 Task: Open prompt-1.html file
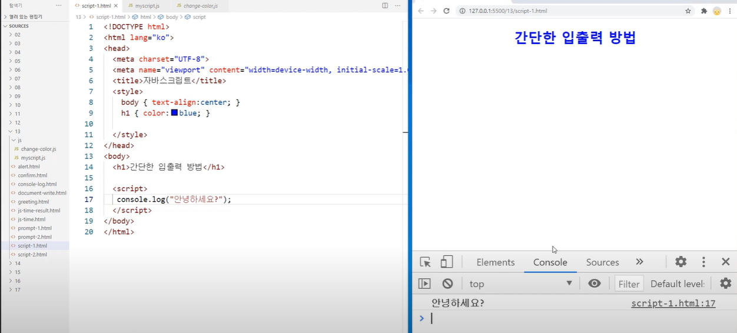point(34,228)
